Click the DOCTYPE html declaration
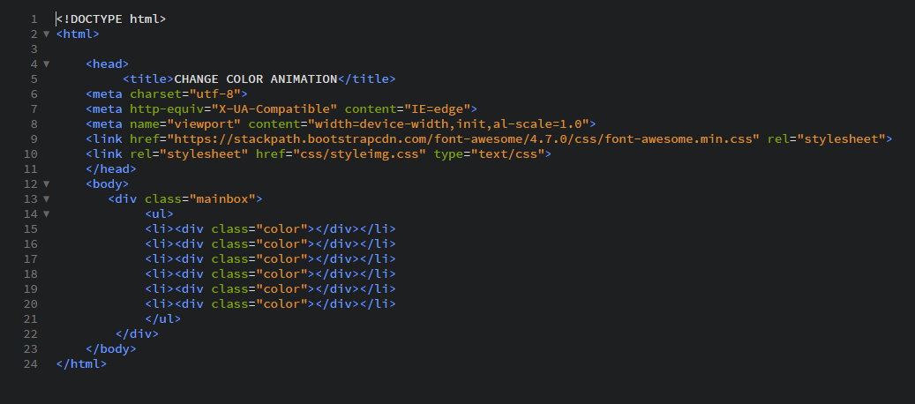915x404 pixels. (111, 19)
